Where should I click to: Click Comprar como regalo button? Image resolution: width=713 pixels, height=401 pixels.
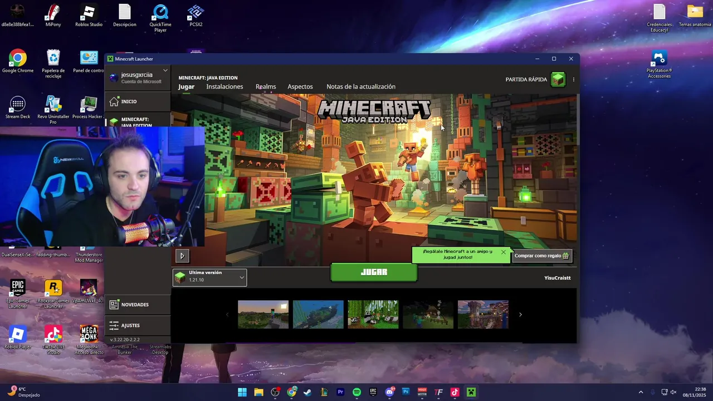(x=542, y=256)
